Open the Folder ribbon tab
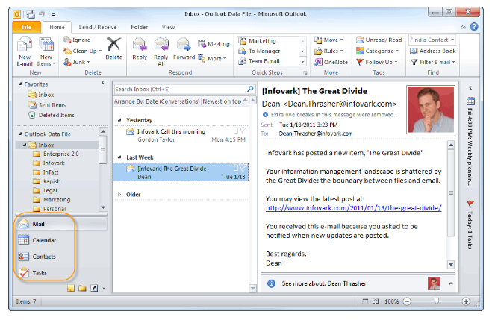Viewport: 492px width, 320px height. click(139, 27)
